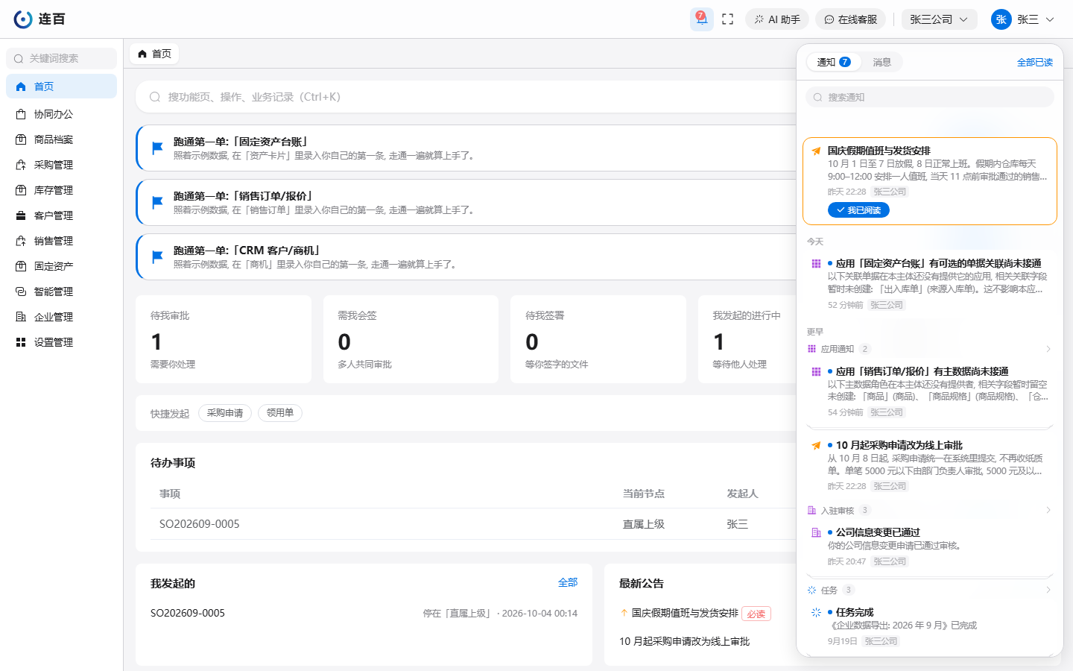This screenshot has height=671, width=1073.
Task: Open 在线客服 online support
Action: click(850, 19)
